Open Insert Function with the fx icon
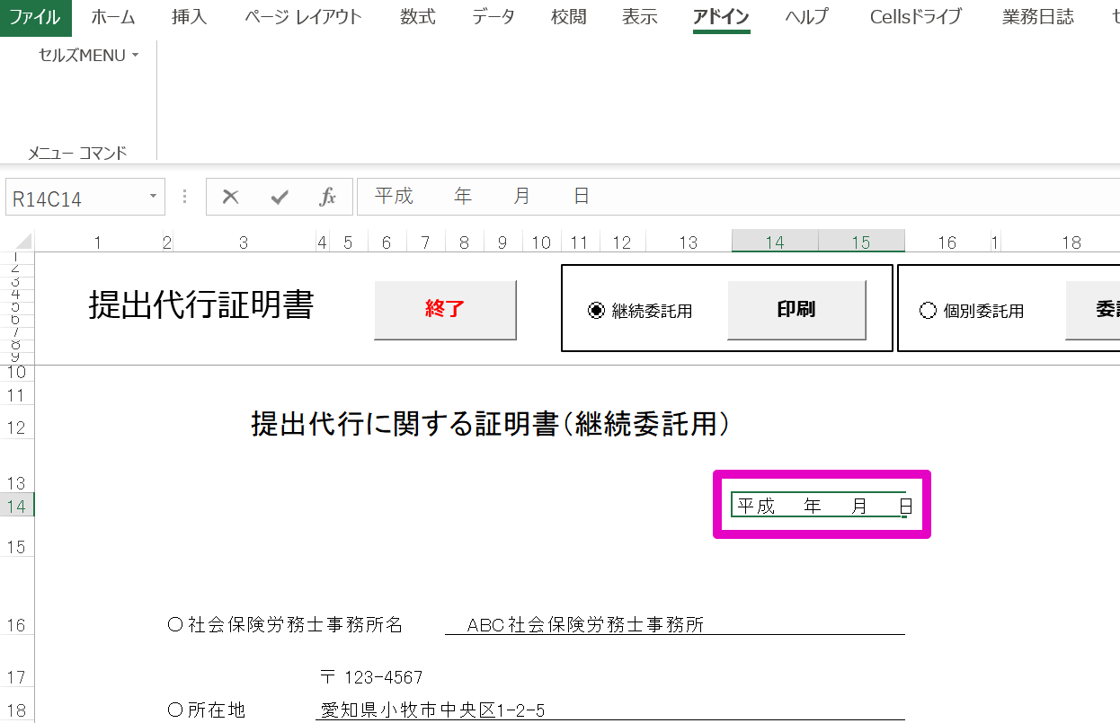Viewport: 1120px width, 723px height. (328, 197)
